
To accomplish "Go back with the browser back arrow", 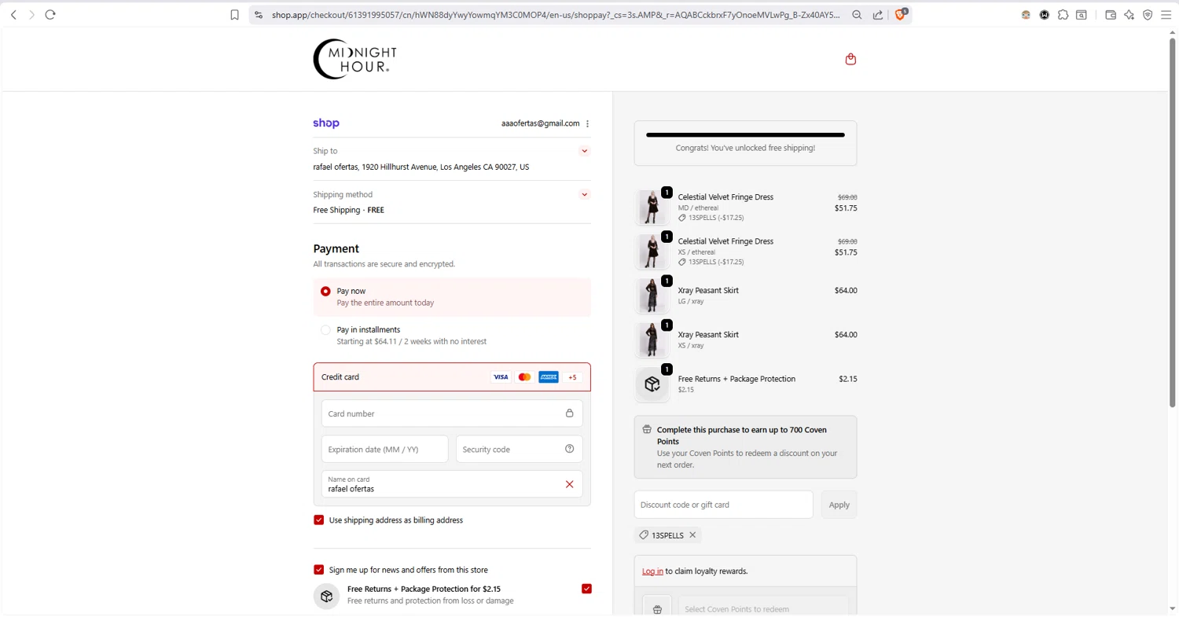I will (13, 14).
